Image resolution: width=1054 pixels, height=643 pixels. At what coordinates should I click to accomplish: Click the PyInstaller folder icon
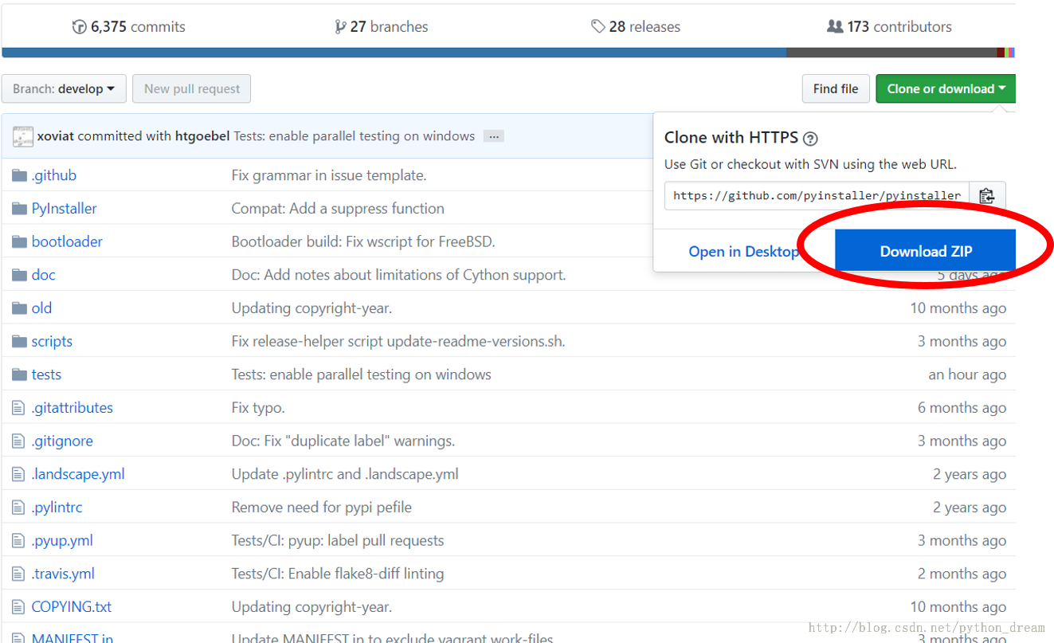[x=20, y=209]
